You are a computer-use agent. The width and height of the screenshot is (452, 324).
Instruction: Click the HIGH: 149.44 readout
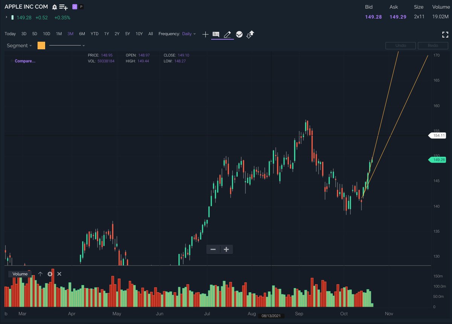tap(137, 61)
